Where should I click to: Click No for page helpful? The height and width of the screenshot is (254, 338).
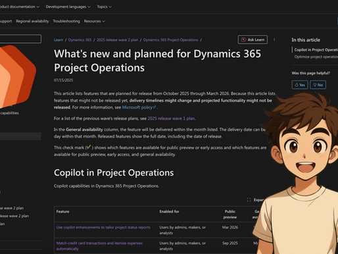[318, 85]
